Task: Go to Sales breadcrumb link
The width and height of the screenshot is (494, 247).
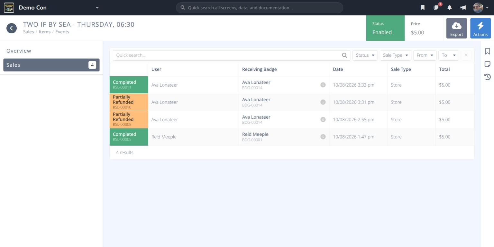Action: point(28,32)
